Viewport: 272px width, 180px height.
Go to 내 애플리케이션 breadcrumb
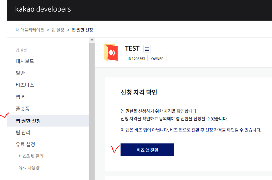(x=30, y=30)
